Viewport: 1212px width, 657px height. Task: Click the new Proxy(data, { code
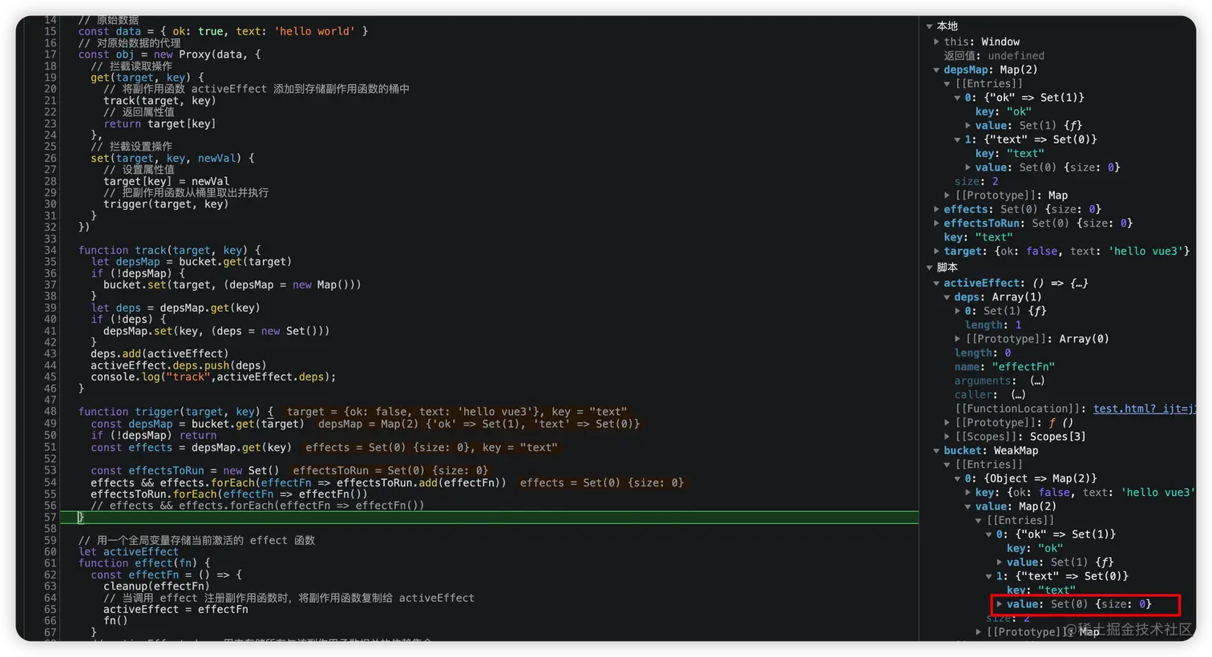pyautogui.click(x=208, y=54)
